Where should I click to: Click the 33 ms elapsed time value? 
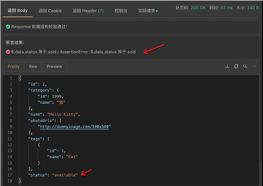click(x=226, y=8)
